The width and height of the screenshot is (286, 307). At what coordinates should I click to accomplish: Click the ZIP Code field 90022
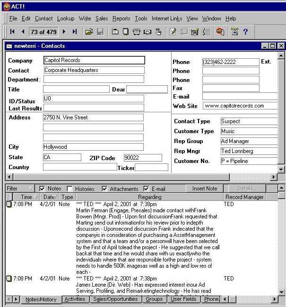tap(143, 158)
